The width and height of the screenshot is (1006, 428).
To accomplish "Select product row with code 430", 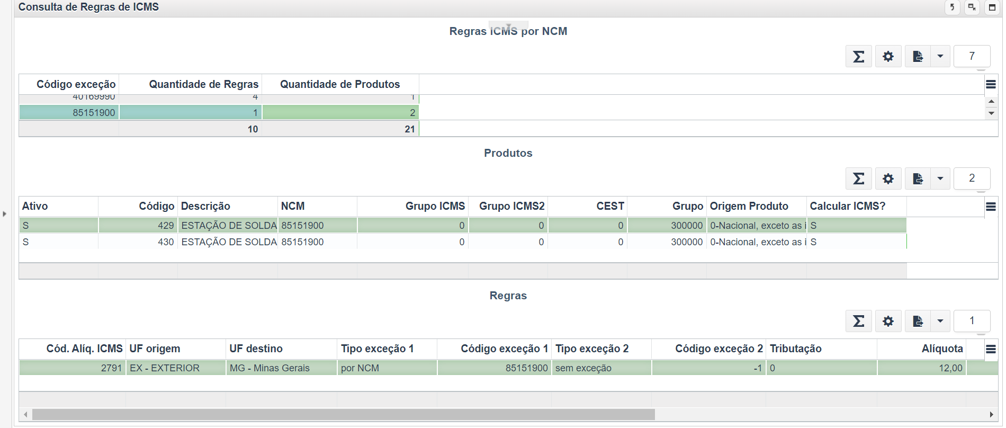I will 463,242.
